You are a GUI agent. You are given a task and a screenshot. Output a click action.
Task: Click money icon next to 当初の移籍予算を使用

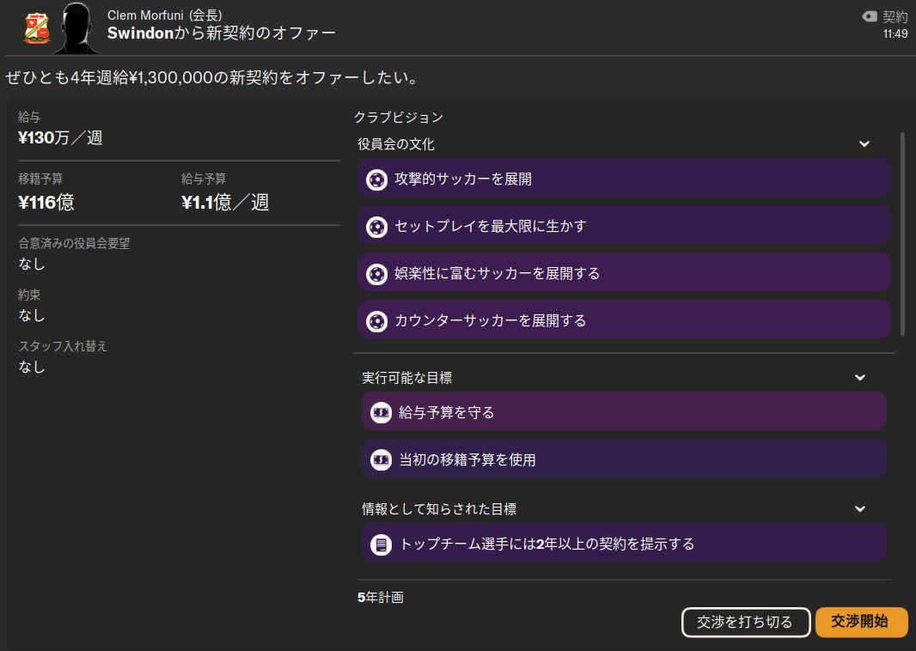coord(381,460)
